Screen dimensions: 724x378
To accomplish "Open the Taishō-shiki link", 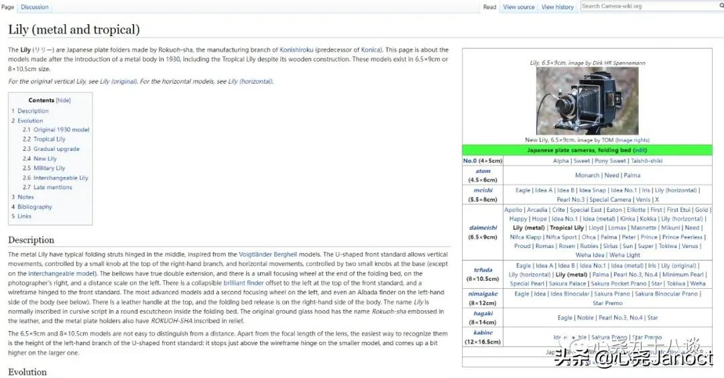I will [646, 161].
